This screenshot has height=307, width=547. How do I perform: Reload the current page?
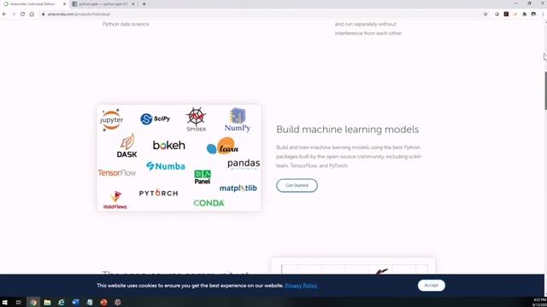[x=23, y=14]
